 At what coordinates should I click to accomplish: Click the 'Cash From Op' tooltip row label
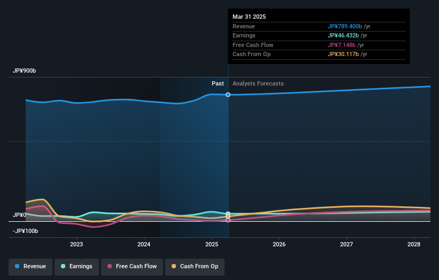[251, 55]
